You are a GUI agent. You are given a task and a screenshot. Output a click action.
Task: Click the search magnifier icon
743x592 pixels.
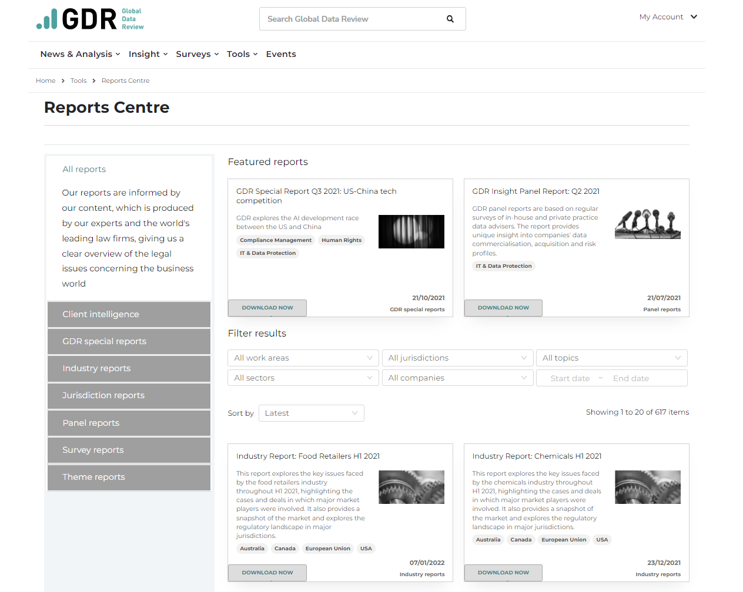coord(450,19)
